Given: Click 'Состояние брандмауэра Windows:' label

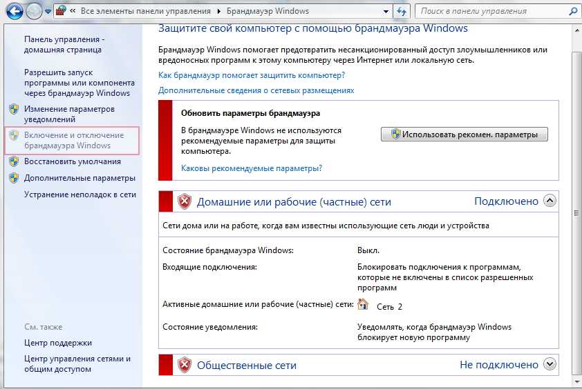Looking at the screenshot, I should click(228, 250).
